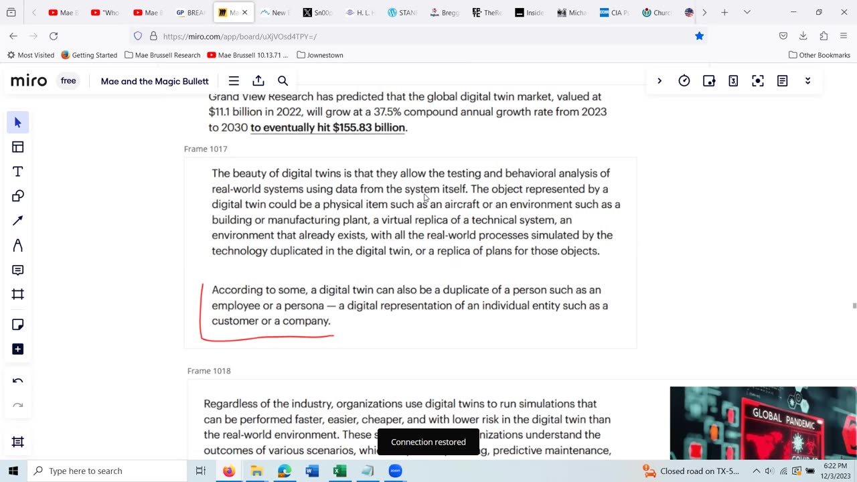Open the Notes panel icon
857x482 pixels.
point(783,81)
